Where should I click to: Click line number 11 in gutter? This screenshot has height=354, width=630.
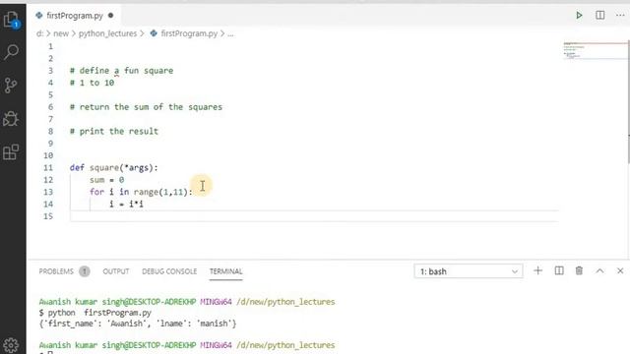click(48, 168)
